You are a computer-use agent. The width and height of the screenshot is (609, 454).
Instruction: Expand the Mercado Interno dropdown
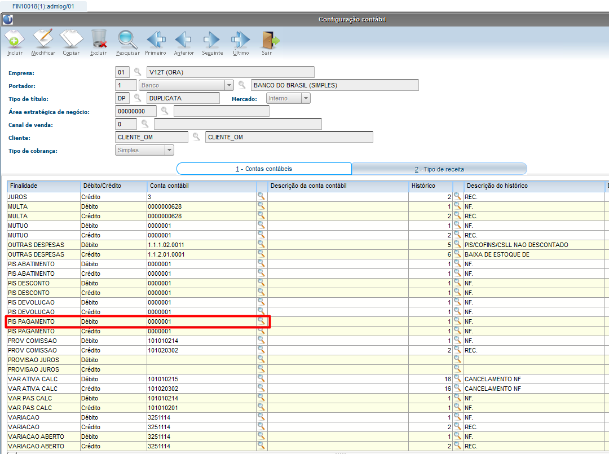[x=306, y=98]
